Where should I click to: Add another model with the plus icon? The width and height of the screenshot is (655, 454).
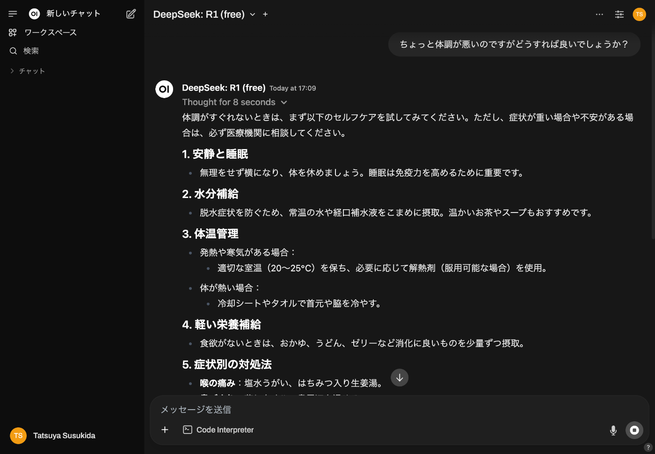pos(265,14)
